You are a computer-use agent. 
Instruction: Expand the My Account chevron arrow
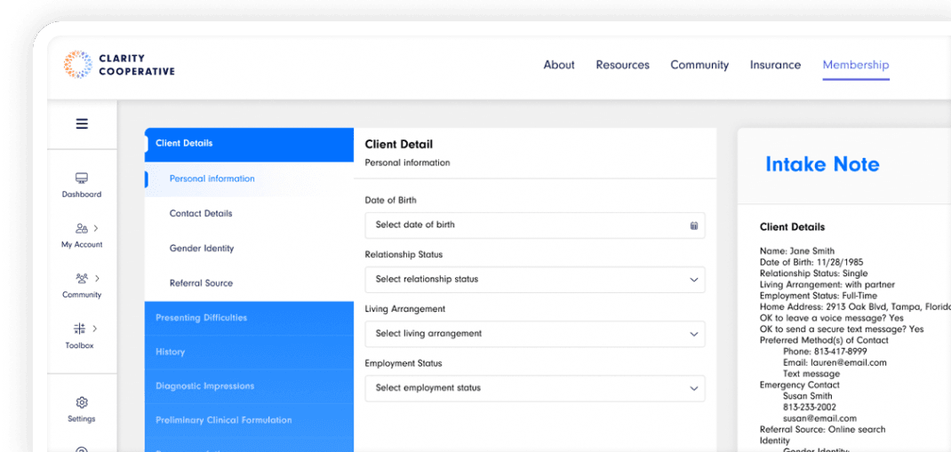[x=96, y=228]
